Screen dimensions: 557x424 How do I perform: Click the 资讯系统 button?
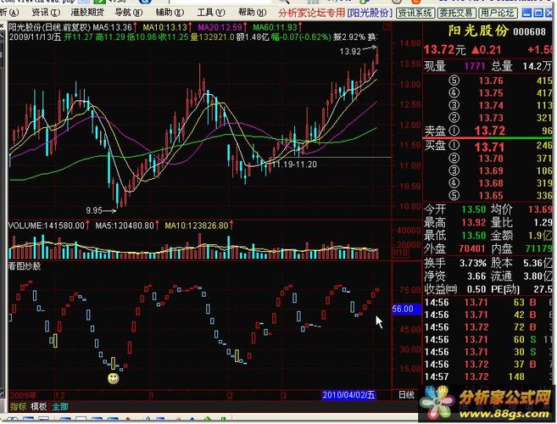[415, 14]
